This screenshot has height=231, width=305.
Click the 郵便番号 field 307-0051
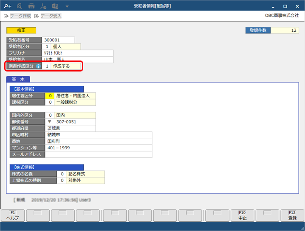pos(70,122)
